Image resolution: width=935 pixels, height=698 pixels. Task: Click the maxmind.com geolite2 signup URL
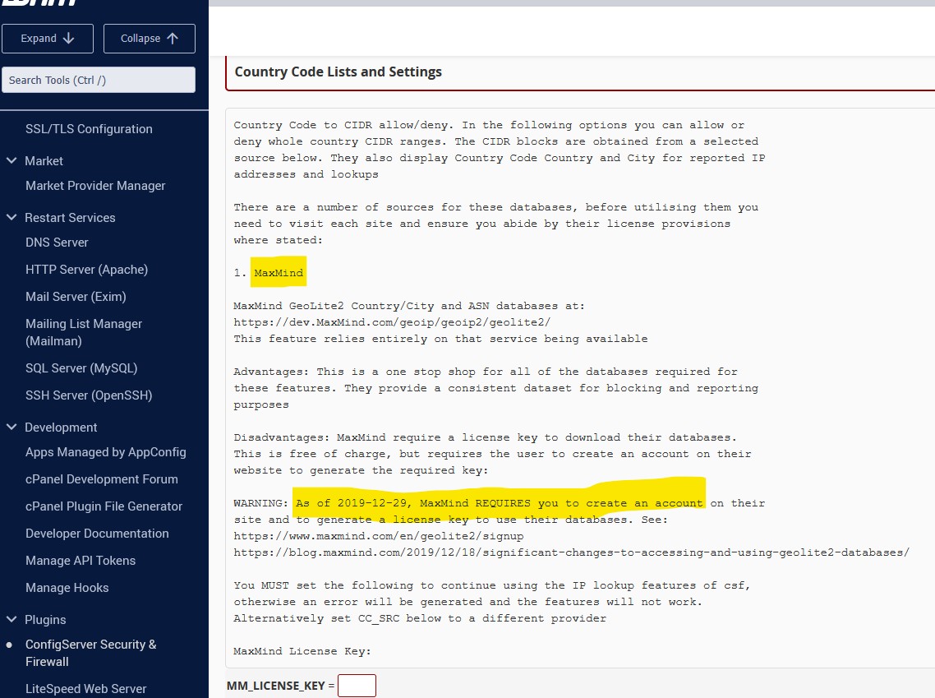click(379, 536)
